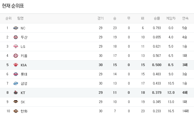Select the 승률 column header
This screenshot has height=117, width=194.
point(157,18)
